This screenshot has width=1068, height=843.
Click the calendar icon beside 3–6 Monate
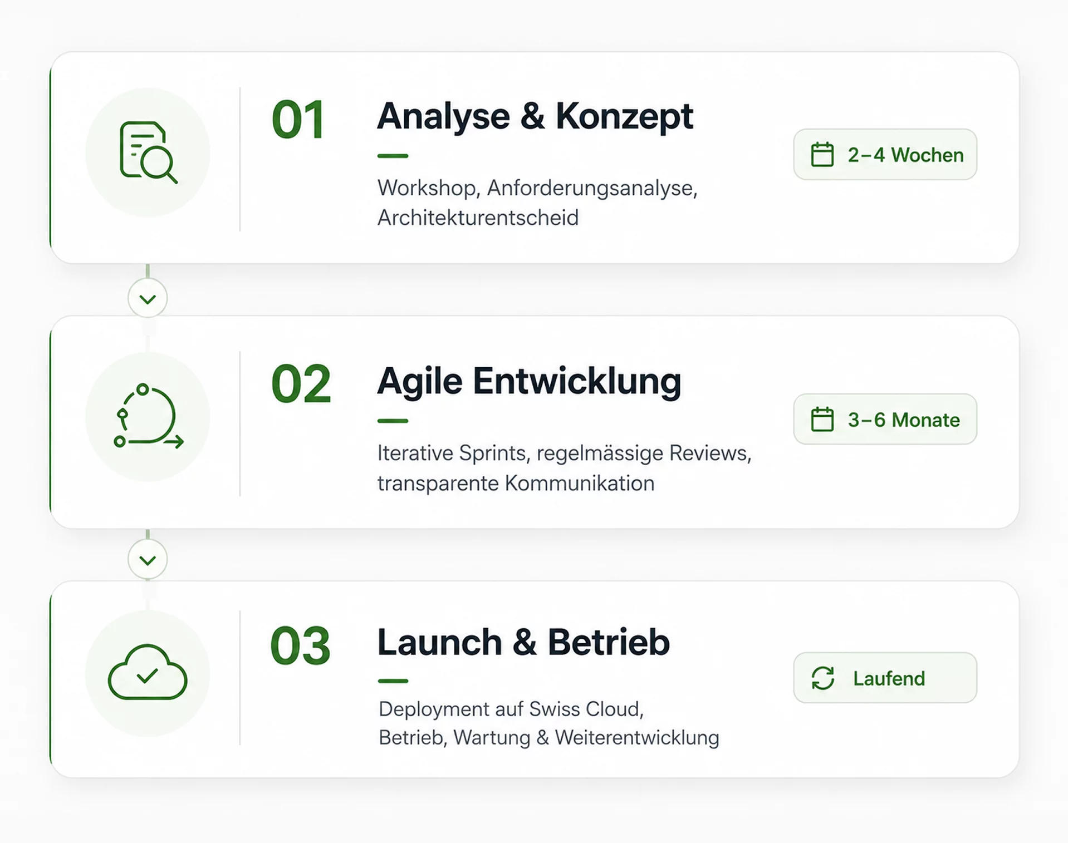tap(822, 420)
